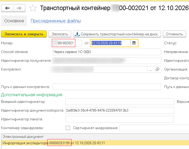Click the Направление label
The height and width of the screenshot is (149, 189).
(x=176, y=52)
